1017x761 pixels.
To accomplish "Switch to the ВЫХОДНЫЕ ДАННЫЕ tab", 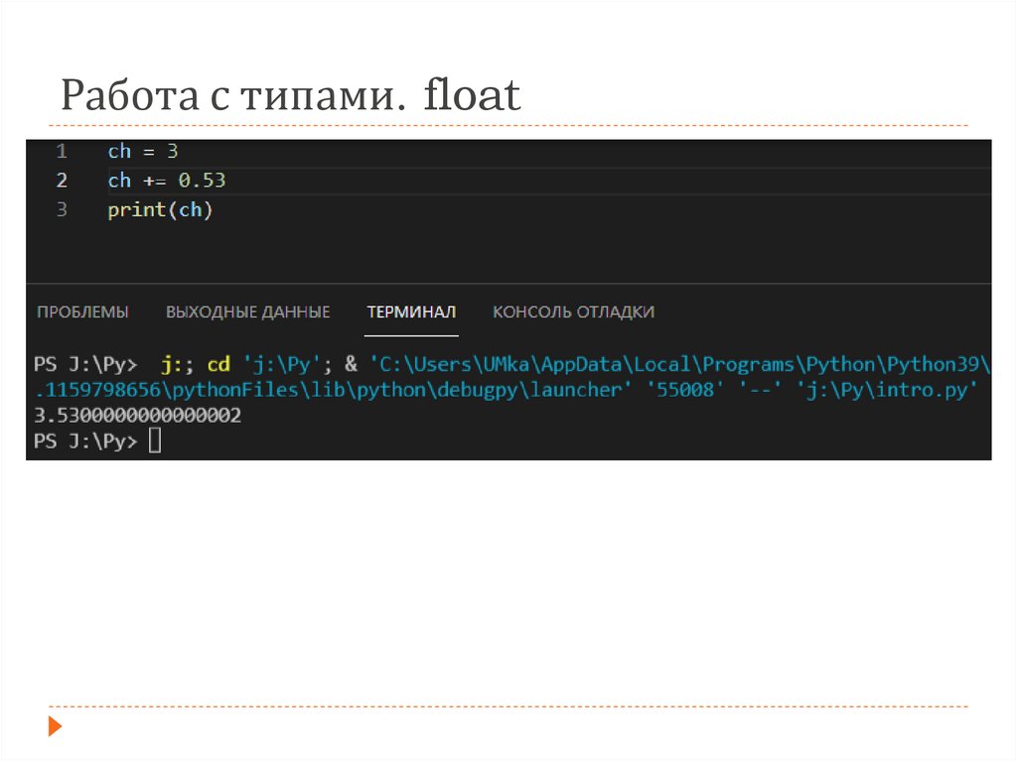I will pos(247,312).
